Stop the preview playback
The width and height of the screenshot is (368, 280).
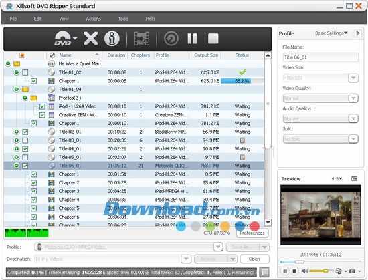pos(294,271)
